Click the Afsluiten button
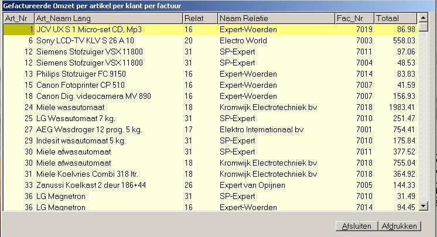Screen dimensions: 437x237 click(357, 226)
